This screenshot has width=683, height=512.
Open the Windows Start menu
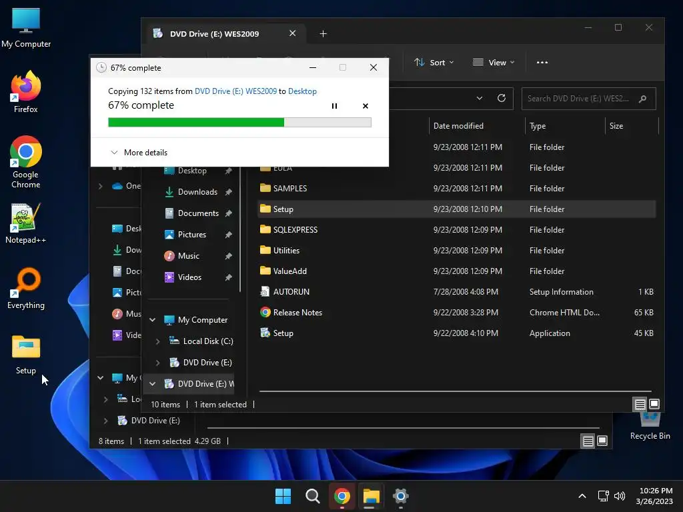tap(283, 496)
